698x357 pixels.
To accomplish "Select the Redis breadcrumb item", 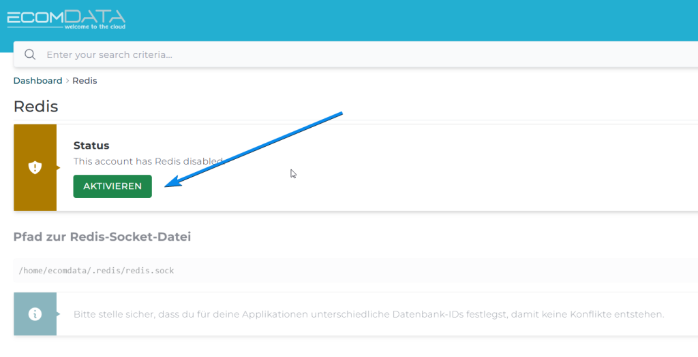I will pos(85,80).
